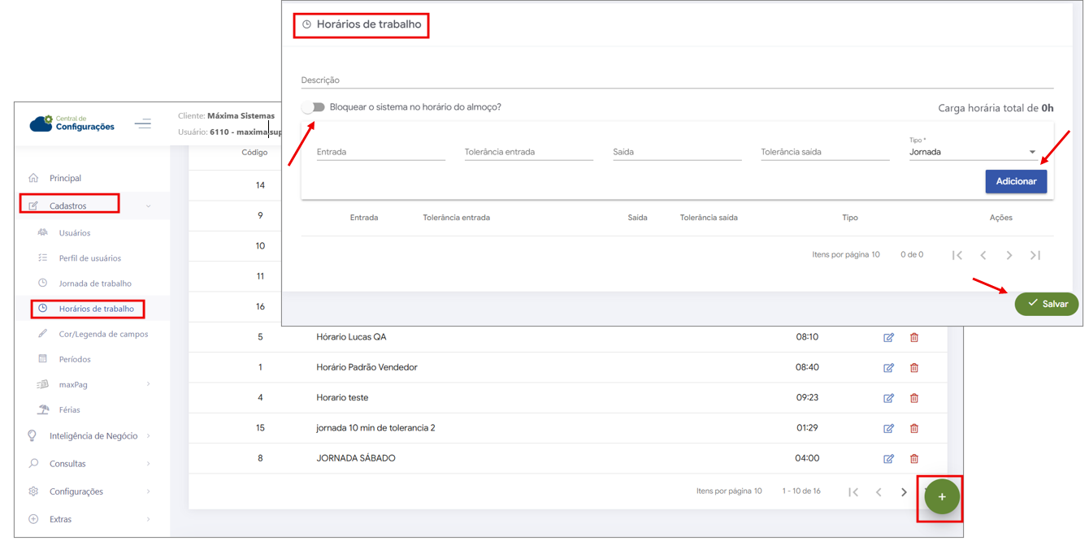Image resolution: width=1089 pixels, height=541 pixels.
Task: Open Jornada de trabalho menu item
Action: [95, 283]
